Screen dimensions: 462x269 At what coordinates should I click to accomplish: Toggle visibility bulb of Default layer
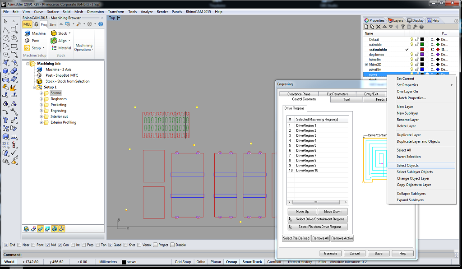pos(412,39)
